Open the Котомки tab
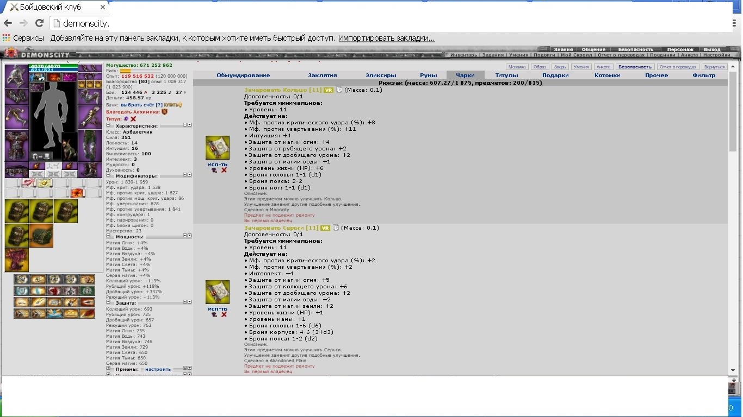Image resolution: width=743 pixels, height=417 pixels. pyautogui.click(x=608, y=75)
